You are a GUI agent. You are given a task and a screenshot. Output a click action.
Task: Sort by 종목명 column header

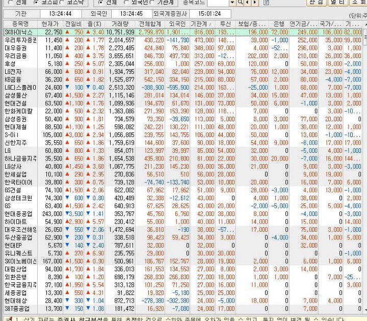[20, 24]
